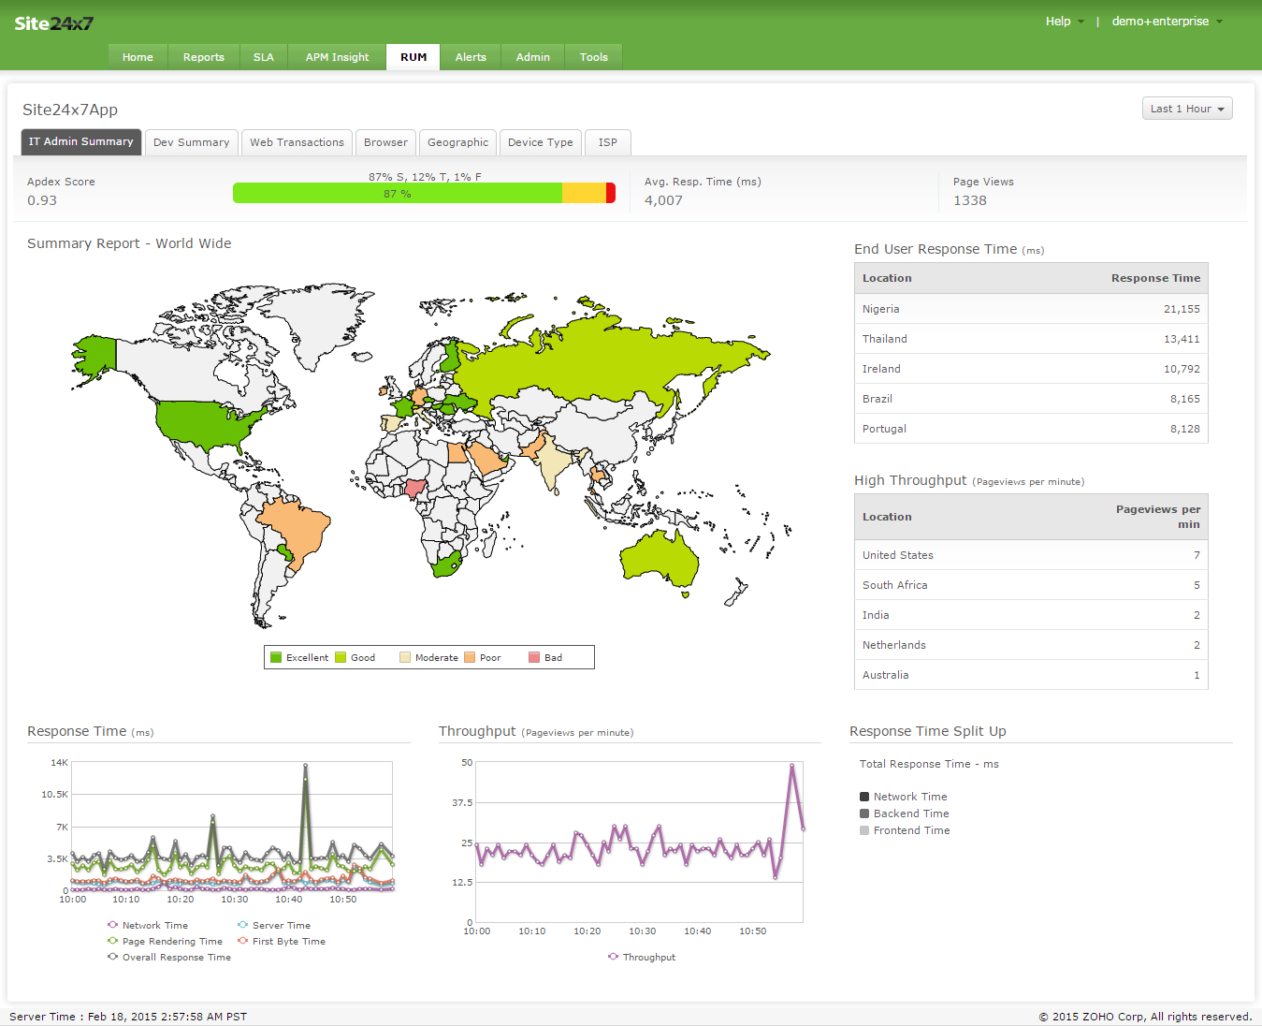This screenshot has width=1262, height=1026.
Task: Toggle First Byte Time legend entry
Action: (x=281, y=941)
